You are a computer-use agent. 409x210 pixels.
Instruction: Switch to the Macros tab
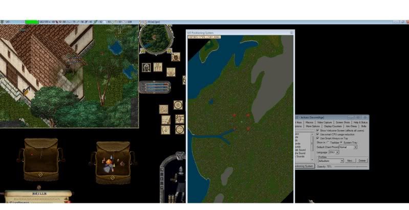(x=309, y=122)
